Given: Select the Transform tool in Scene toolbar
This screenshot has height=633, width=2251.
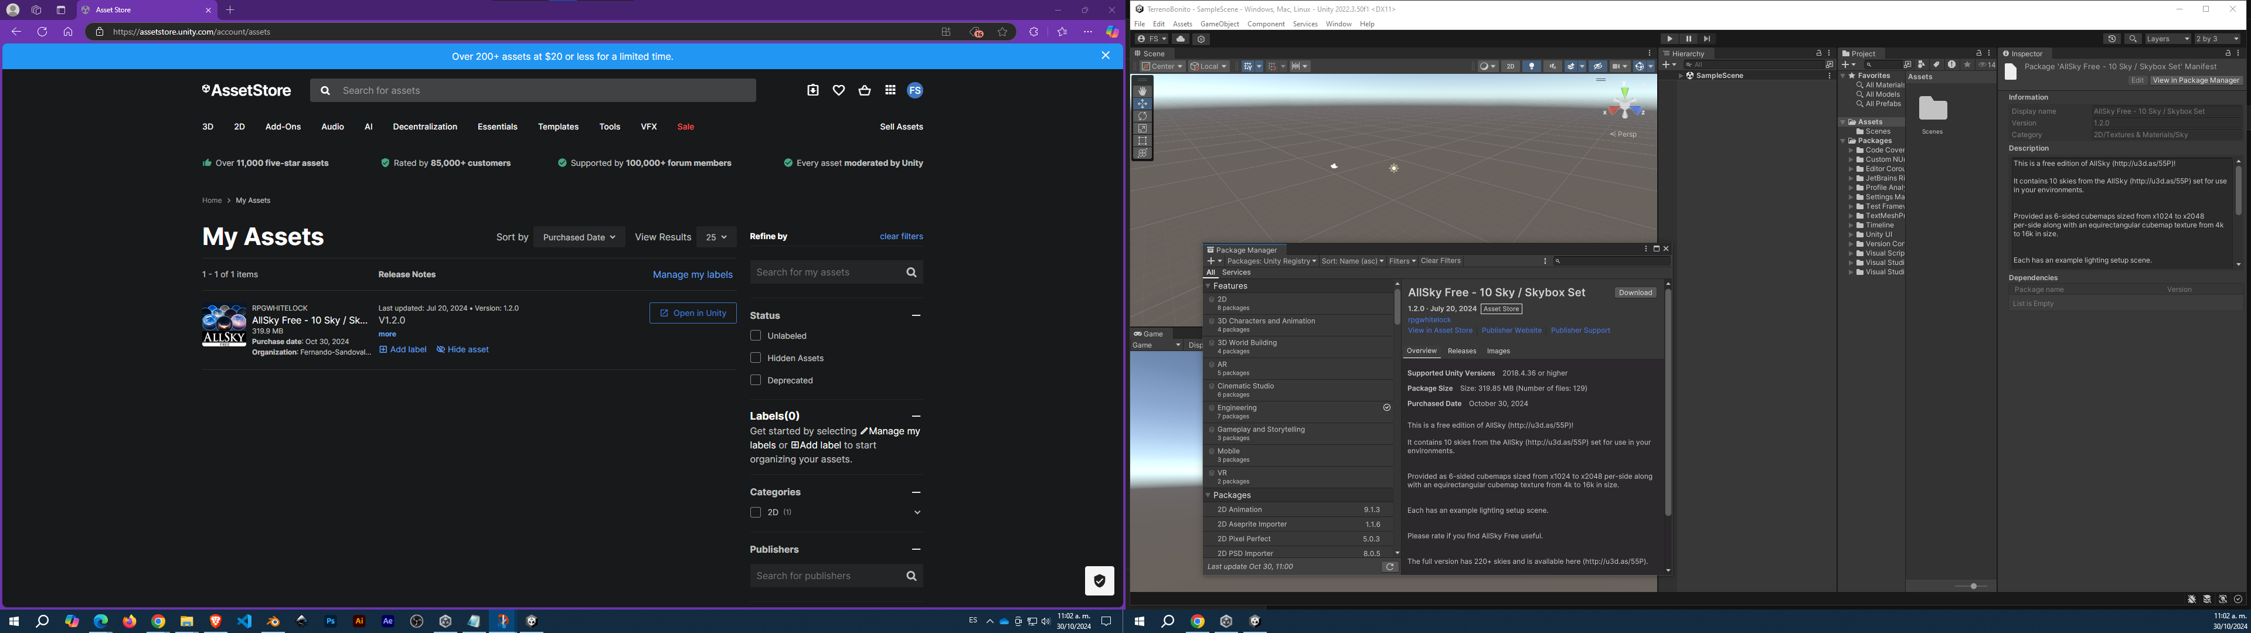Looking at the screenshot, I should 1142,153.
